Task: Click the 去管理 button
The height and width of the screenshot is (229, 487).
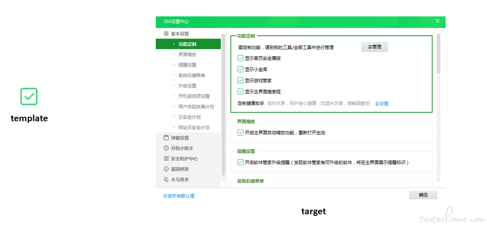Action: [x=375, y=47]
